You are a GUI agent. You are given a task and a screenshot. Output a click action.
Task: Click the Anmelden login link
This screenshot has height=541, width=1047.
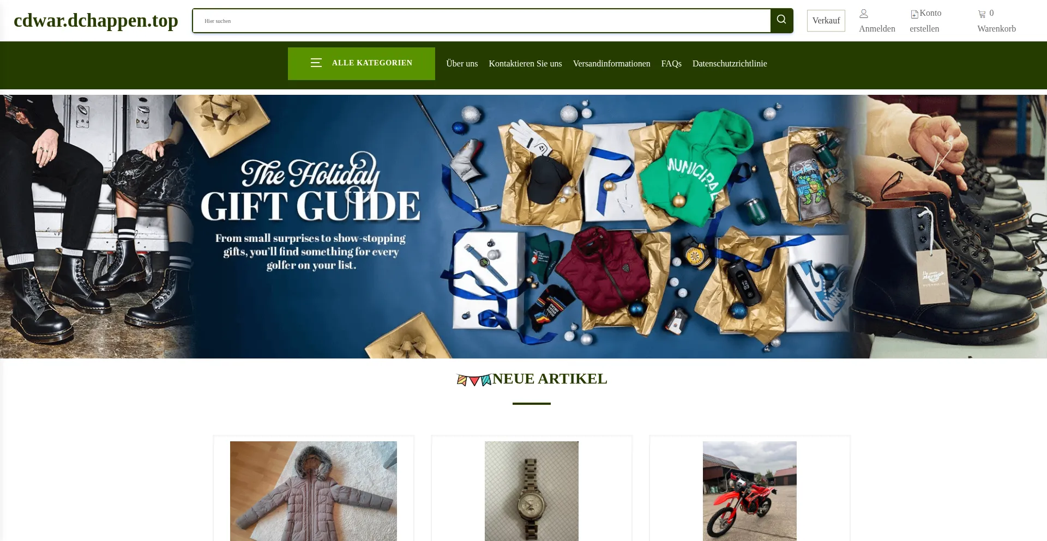877,29
